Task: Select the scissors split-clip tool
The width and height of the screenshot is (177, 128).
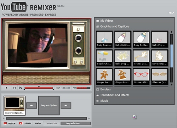Action: point(20,88)
